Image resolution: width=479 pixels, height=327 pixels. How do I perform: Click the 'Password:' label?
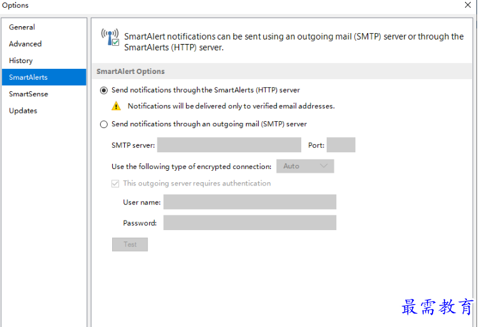coord(140,223)
